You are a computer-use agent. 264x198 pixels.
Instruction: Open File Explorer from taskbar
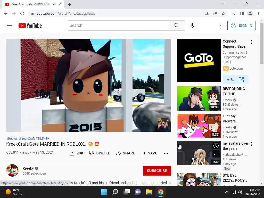tap(149, 192)
